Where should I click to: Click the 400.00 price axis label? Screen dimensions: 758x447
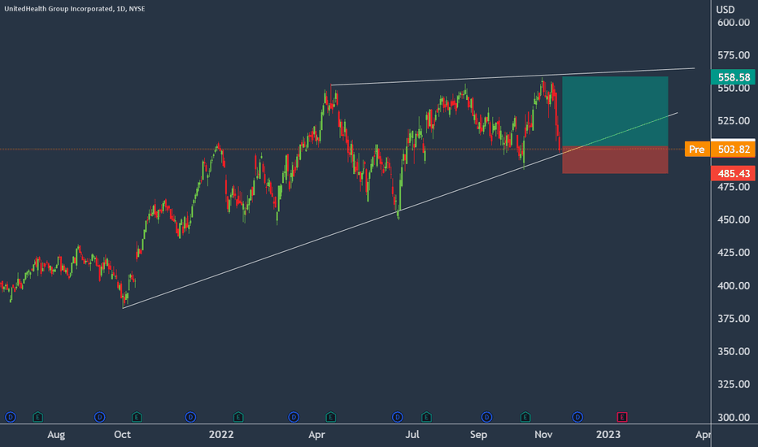tap(734, 285)
